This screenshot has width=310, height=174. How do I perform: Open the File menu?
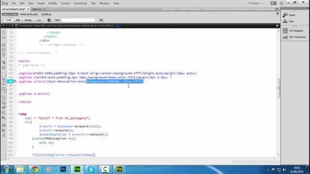pyautogui.click(x=14, y=3)
